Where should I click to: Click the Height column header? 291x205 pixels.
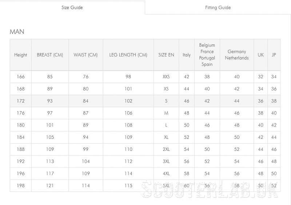[x=21, y=55]
